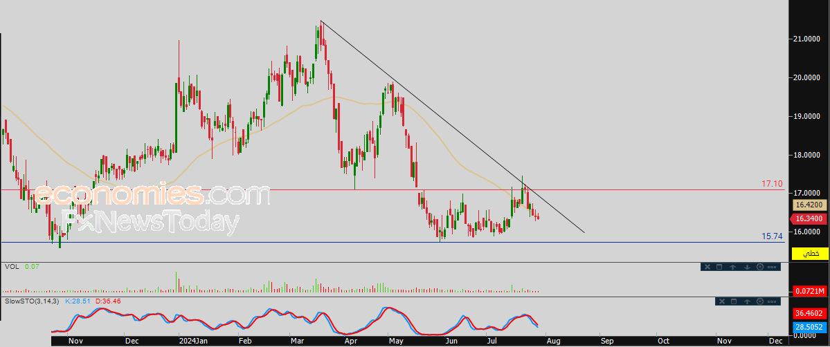Click the Dec label at timeline end
The width and height of the screenshot is (830, 347).
[775, 341]
